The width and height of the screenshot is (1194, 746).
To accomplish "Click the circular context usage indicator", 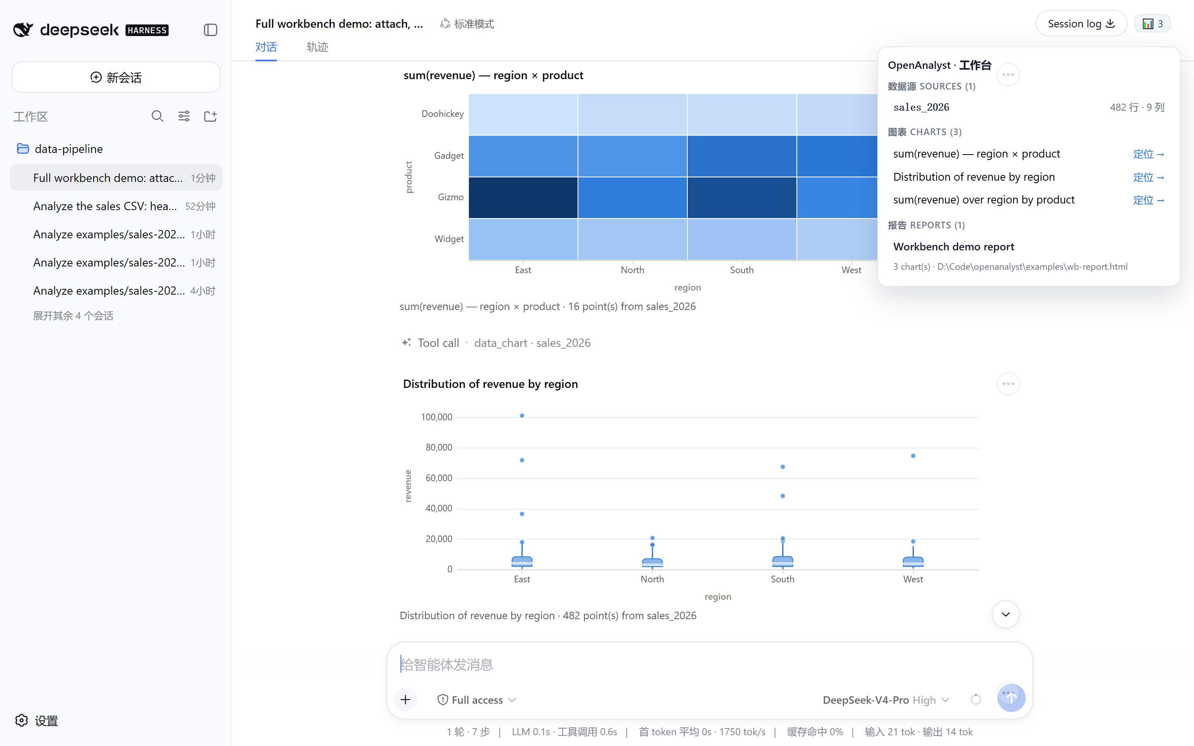I will click(x=976, y=700).
